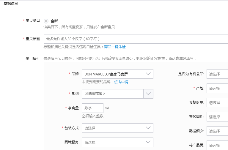Click the 系列 series text input

(113, 94)
